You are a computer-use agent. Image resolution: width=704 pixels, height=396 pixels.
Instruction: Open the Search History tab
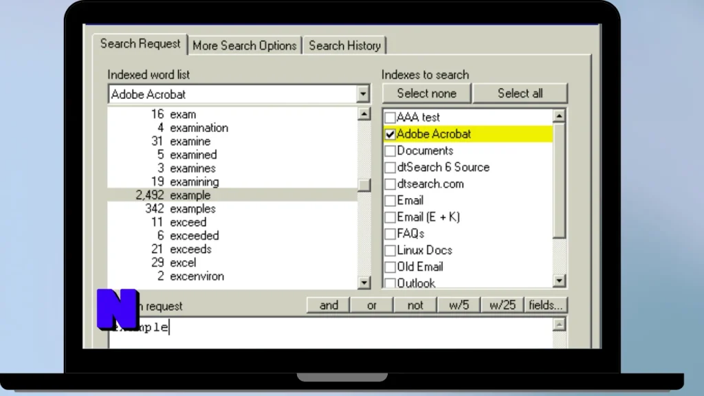(x=344, y=46)
